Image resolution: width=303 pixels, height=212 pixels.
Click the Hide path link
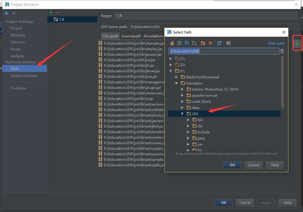tap(276, 43)
